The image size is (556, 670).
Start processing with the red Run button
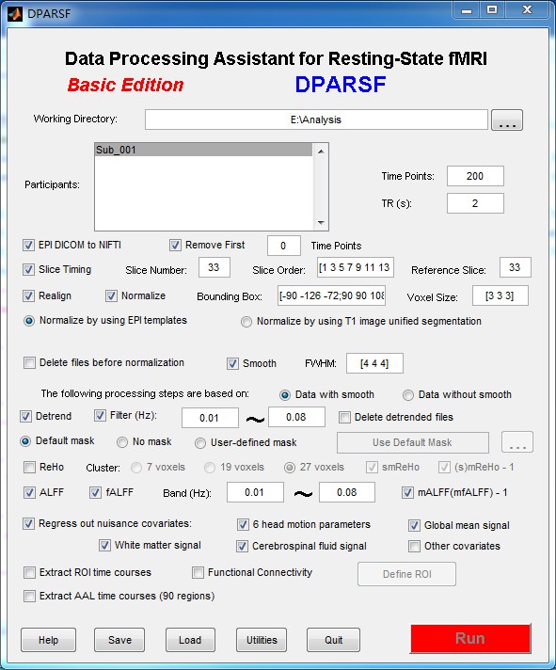pos(470,639)
